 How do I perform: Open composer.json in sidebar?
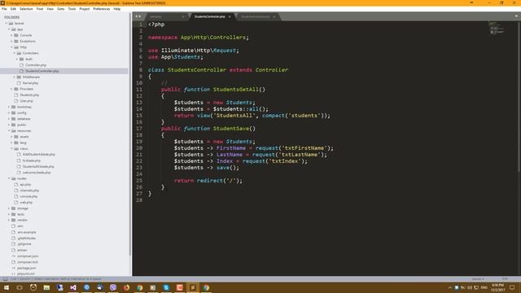[x=28, y=256]
